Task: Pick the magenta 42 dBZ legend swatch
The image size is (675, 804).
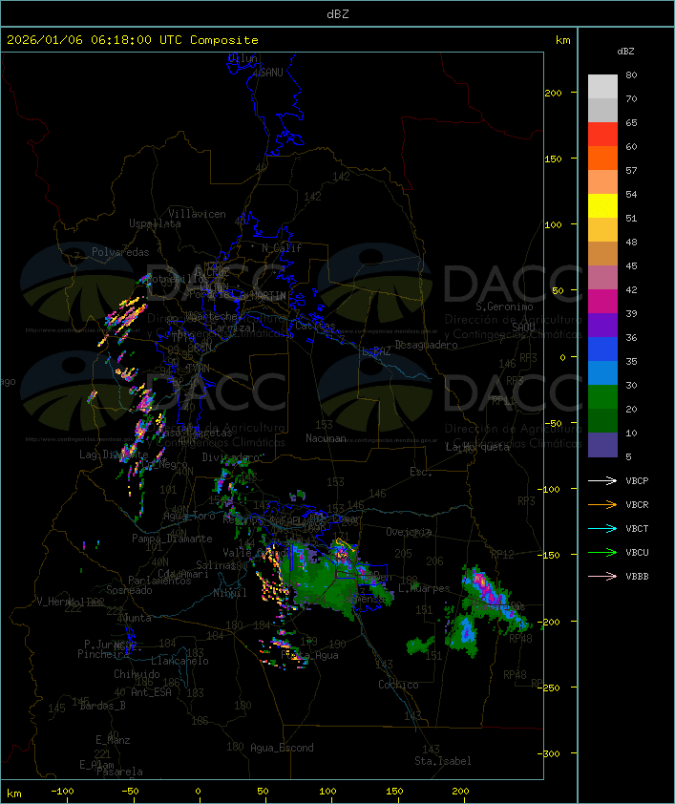Action: 602,302
